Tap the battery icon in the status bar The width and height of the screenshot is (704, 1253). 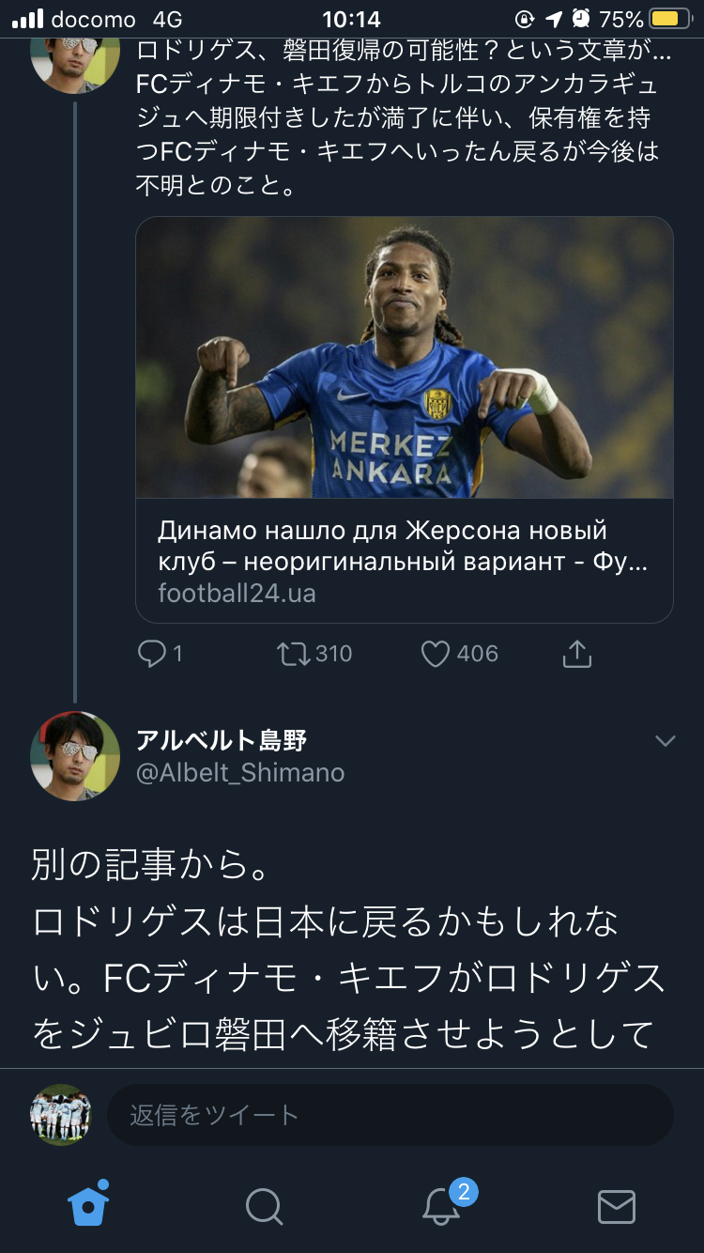click(670, 19)
